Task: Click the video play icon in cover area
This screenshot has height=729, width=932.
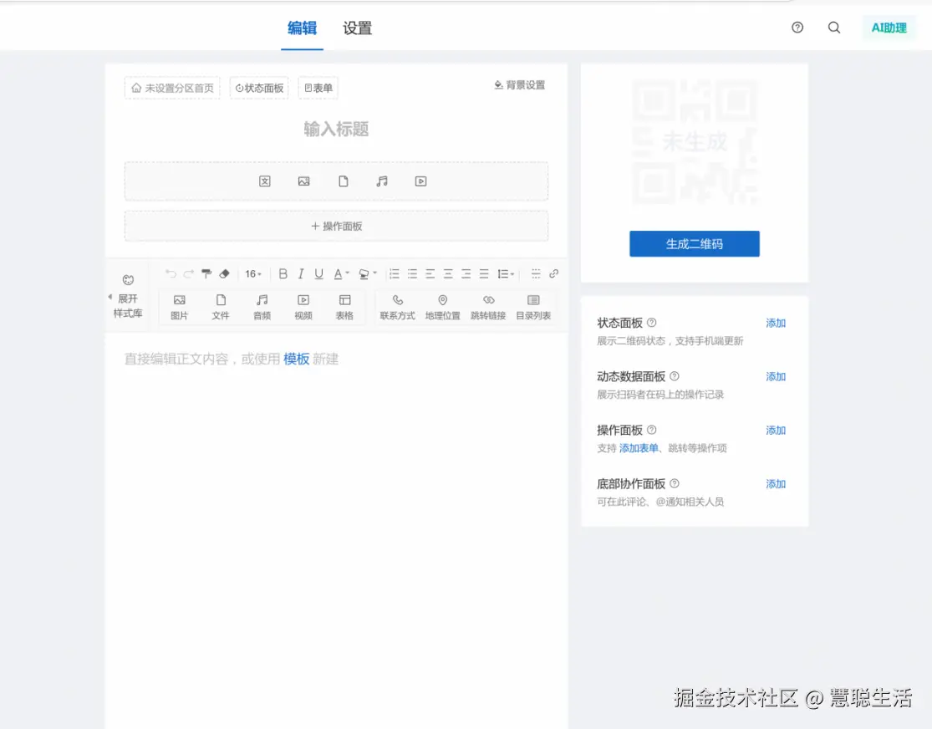Action: [420, 181]
